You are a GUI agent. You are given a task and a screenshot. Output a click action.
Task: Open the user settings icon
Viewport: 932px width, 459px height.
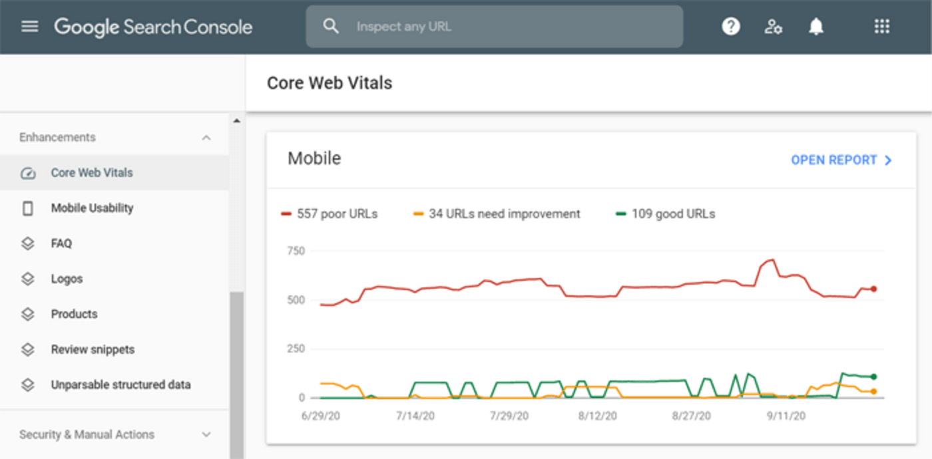(x=773, y=27)
